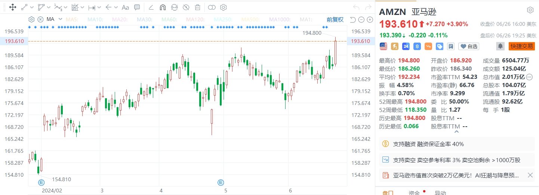Toggle the MA5 indicator line
Viewport: 539px width, 195px height.
72,19
